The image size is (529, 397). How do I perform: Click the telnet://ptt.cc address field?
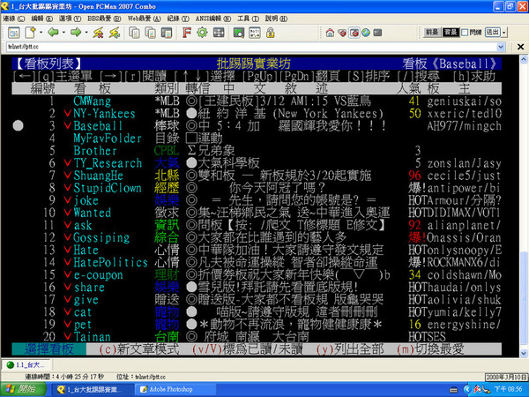[x=251, y=47]
